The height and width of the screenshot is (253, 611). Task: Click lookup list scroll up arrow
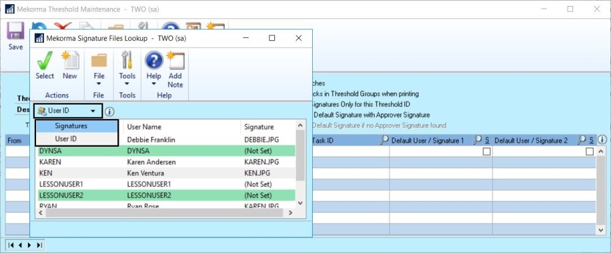tap(300, 125)
